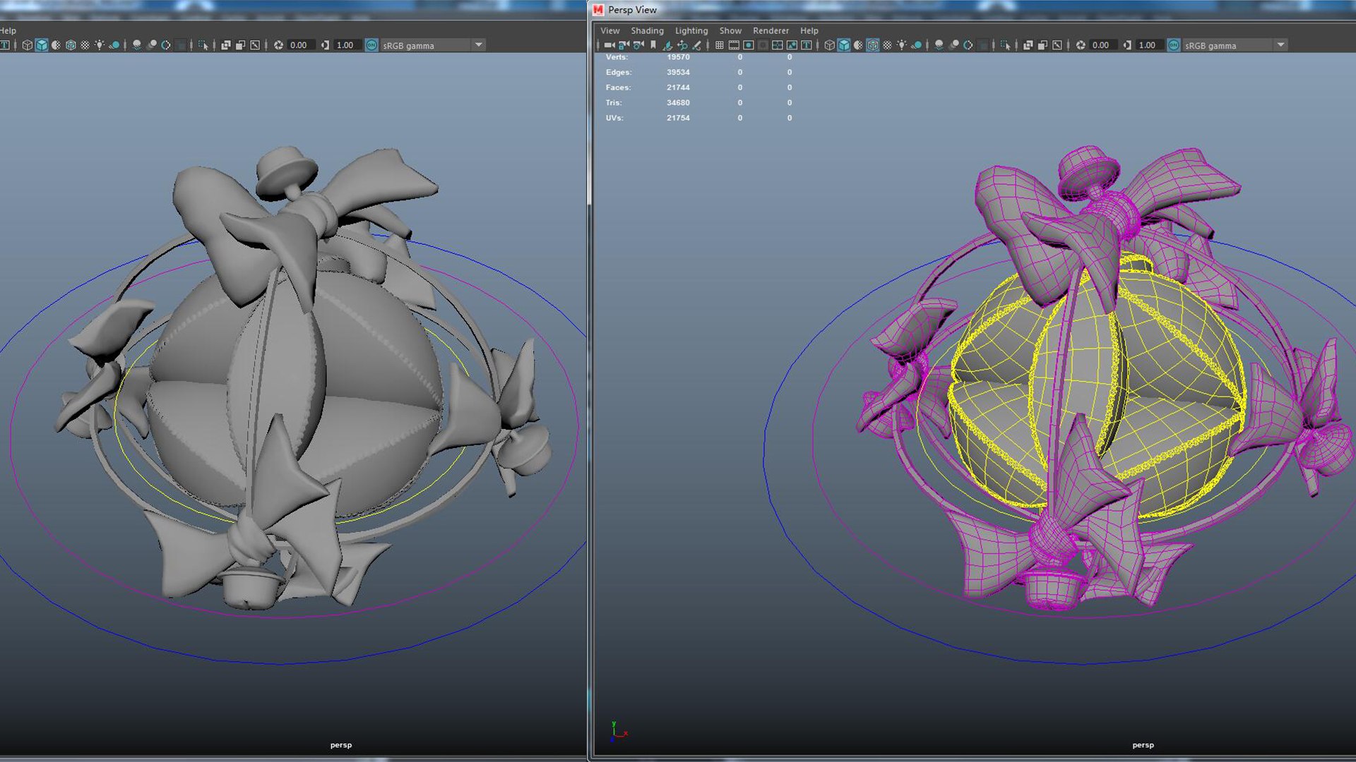Toggle View Transform ON button in left viewport

click(371, 45)
